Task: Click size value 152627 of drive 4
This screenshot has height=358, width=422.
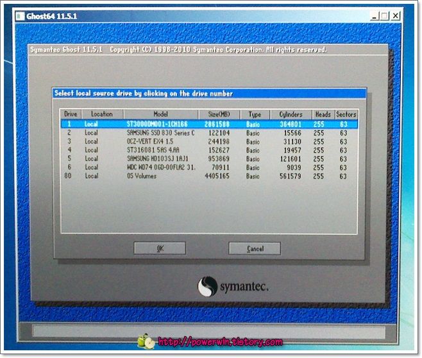Action: (219, 150)
